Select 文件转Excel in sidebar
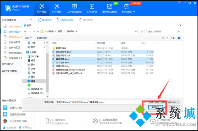 pyautogui.click(x=13, y=37)
